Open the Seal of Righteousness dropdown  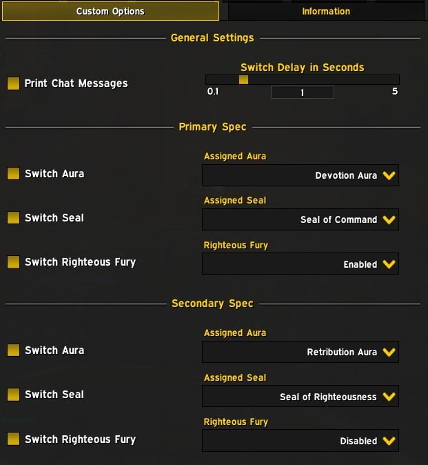pyautogui.click(x=389, y=397)
